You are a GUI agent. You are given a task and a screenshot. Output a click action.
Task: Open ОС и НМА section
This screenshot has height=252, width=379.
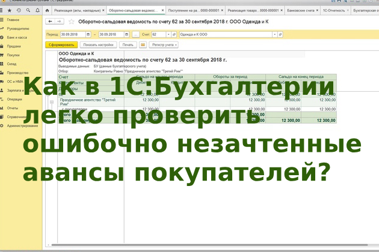(x=15, y=82)
